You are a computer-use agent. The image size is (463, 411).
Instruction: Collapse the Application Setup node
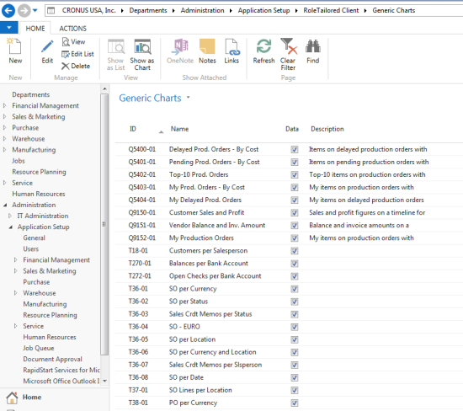(11, 227)
